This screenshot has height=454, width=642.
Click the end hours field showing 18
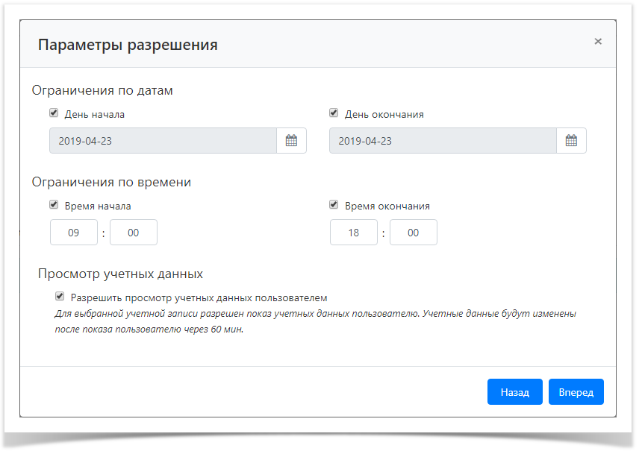pos(354,232)
